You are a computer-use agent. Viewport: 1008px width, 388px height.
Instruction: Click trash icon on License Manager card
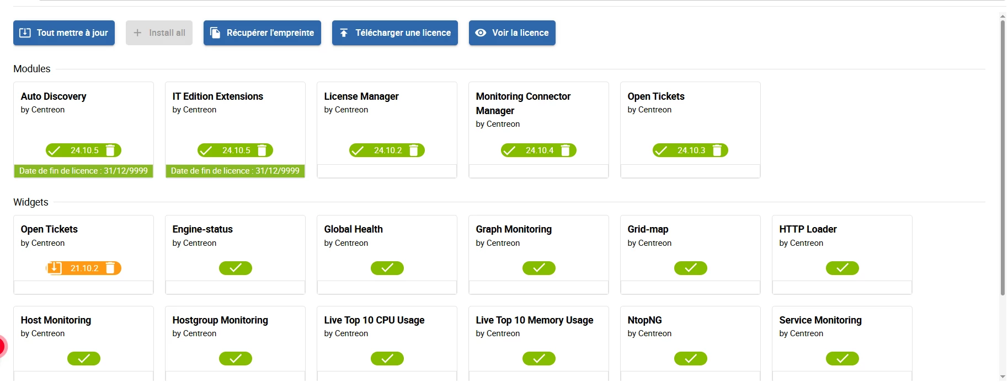coord(414,150)
